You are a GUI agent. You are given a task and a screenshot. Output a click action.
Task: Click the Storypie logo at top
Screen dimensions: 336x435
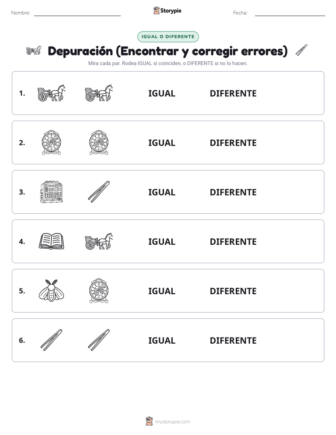[x=168, y=11]
